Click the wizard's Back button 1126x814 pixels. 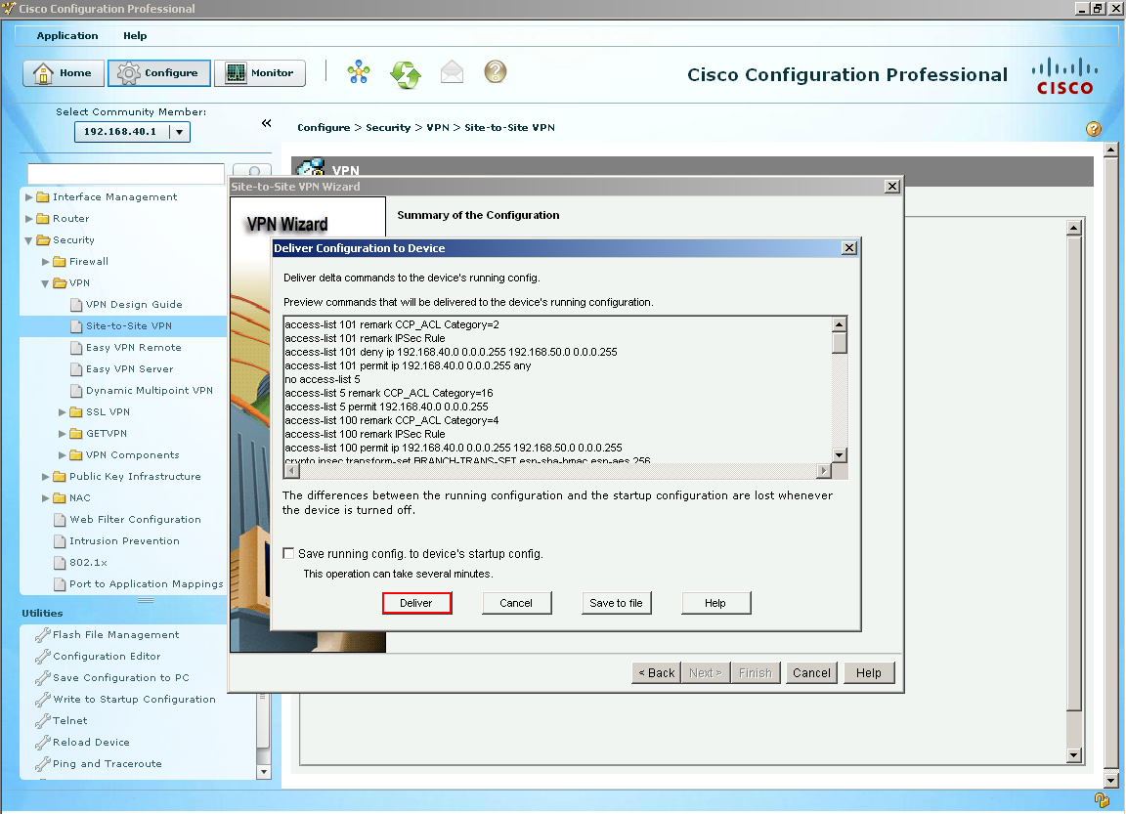657,672
